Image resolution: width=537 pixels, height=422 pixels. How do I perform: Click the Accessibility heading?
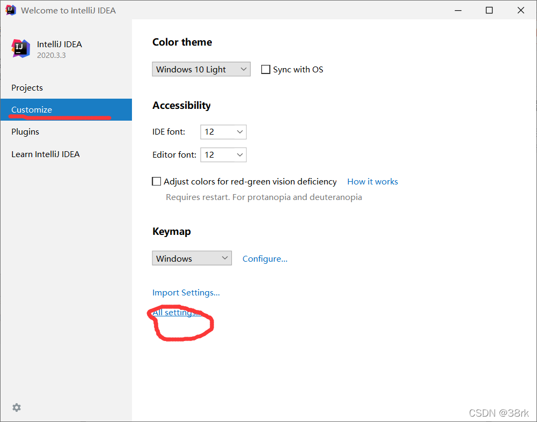[x=181, y=106]
